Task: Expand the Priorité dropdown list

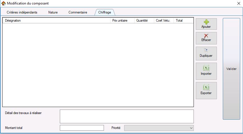Action: pos(159,128)
